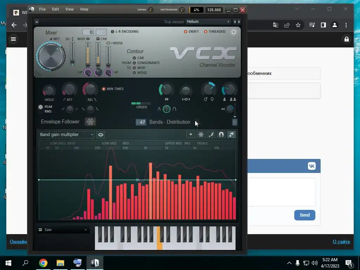
Task: Click the ORDER segment indicator
Action: point(141,103)
